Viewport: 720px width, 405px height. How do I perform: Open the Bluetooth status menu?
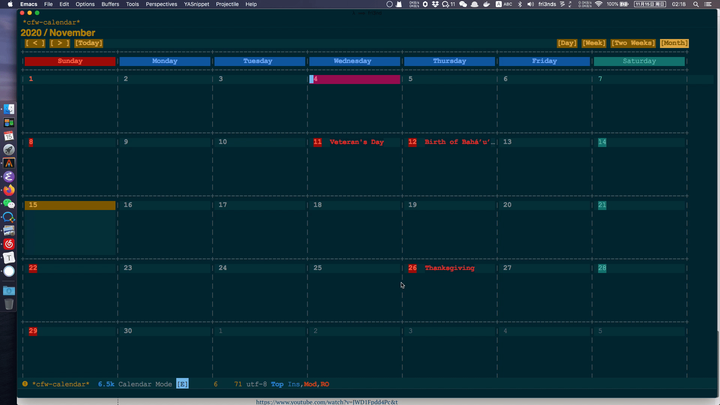pos(520,4)
